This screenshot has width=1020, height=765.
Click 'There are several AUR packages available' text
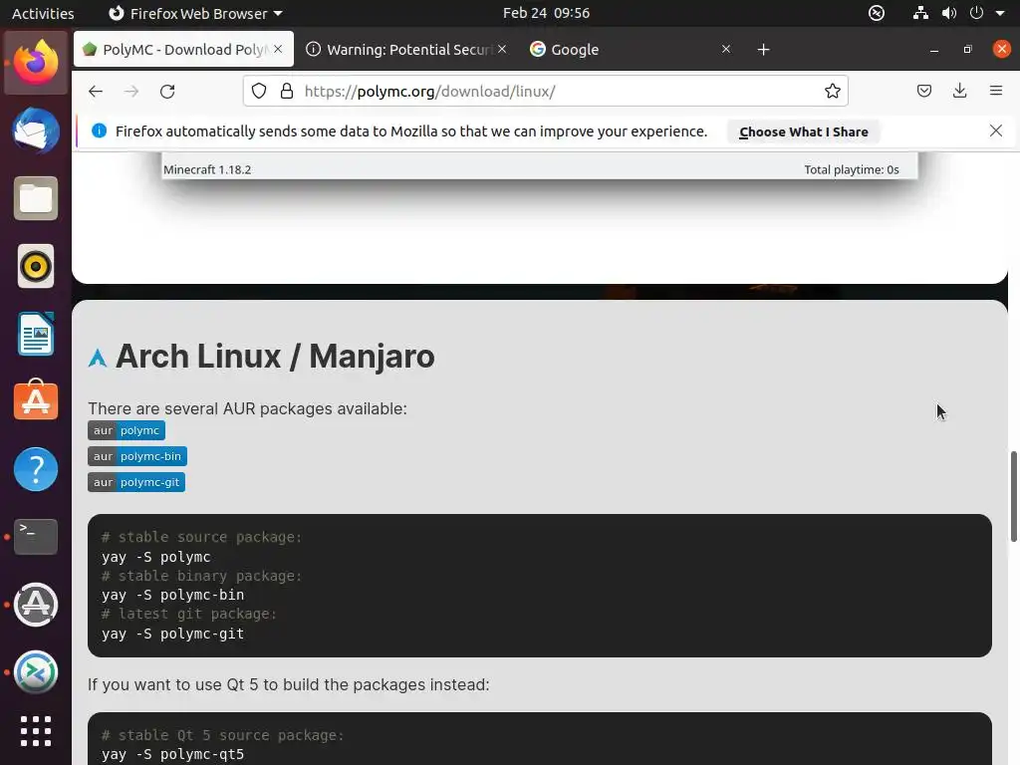pyautogui.click(x=247, y=408)
